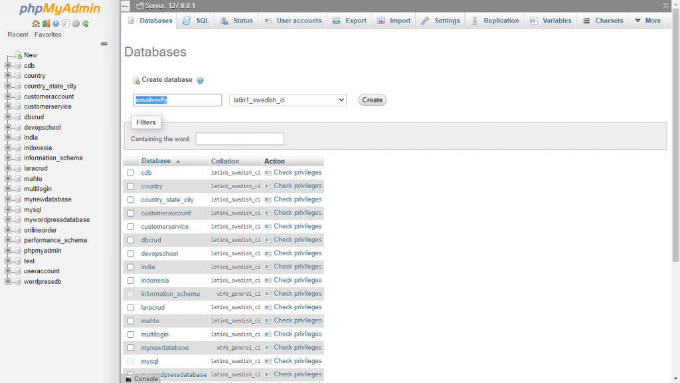Open the collation dropdown latin1_swedish_ci
The width and height of the screenshot is (680, 383).
click(x=288, y=100)
